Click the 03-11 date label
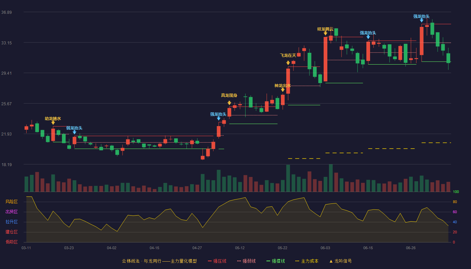471x269 pixels. click(26, 248)
